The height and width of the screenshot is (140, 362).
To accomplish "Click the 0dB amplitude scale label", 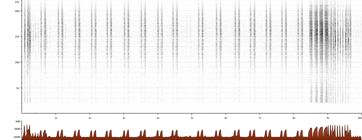I will 18,121.
